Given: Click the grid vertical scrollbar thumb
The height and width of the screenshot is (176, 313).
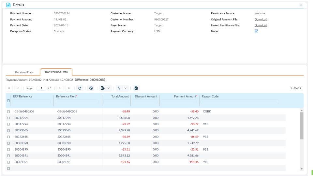Looking at the screenshot, I should [301, 125].
